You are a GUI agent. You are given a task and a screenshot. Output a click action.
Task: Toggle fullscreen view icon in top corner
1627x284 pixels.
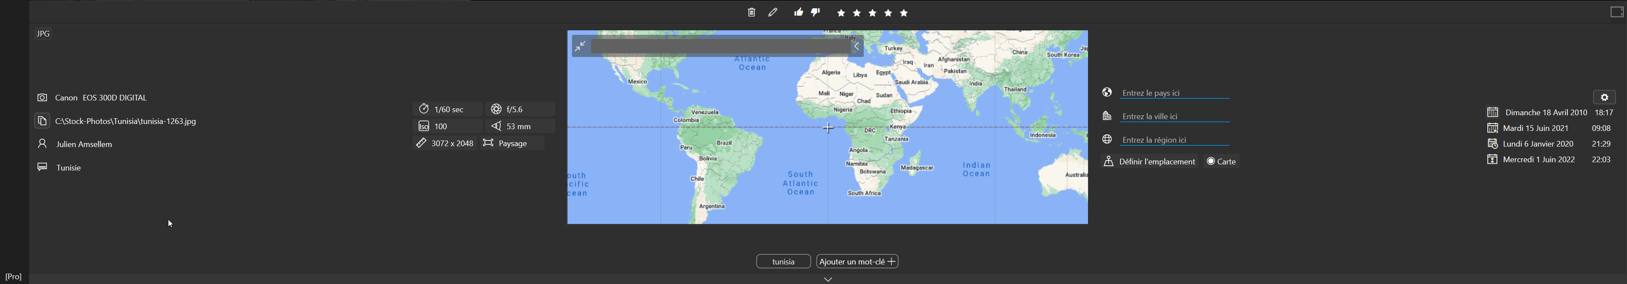tap(1616, 12)
